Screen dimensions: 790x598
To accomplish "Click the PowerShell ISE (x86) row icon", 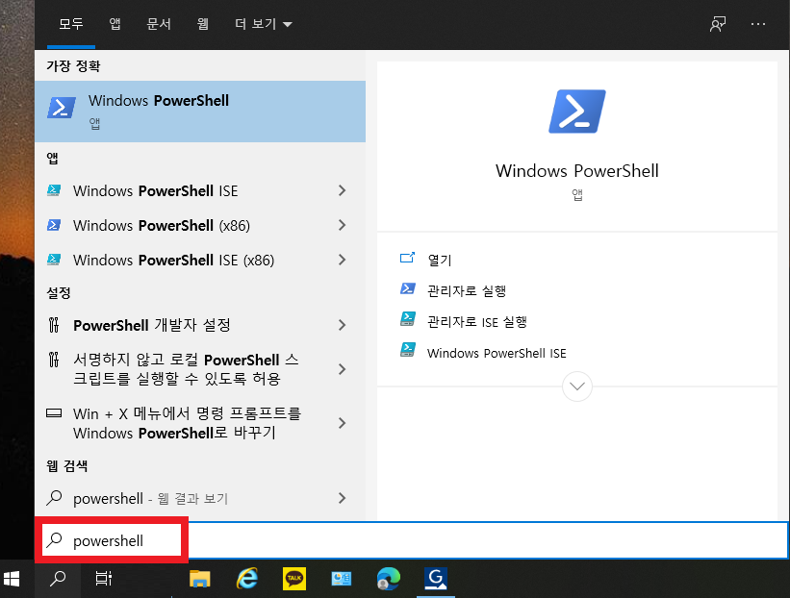I will (54, 260).
